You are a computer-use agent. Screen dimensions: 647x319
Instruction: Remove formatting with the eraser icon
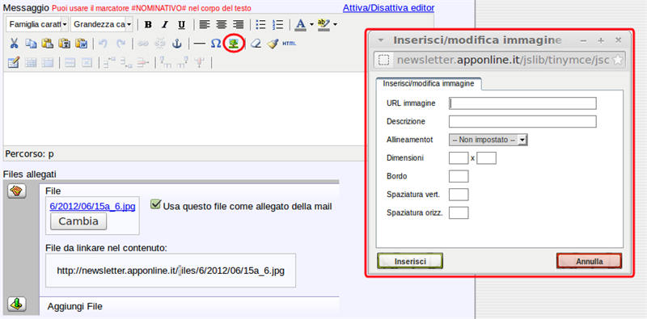click(x=256, y=44)
